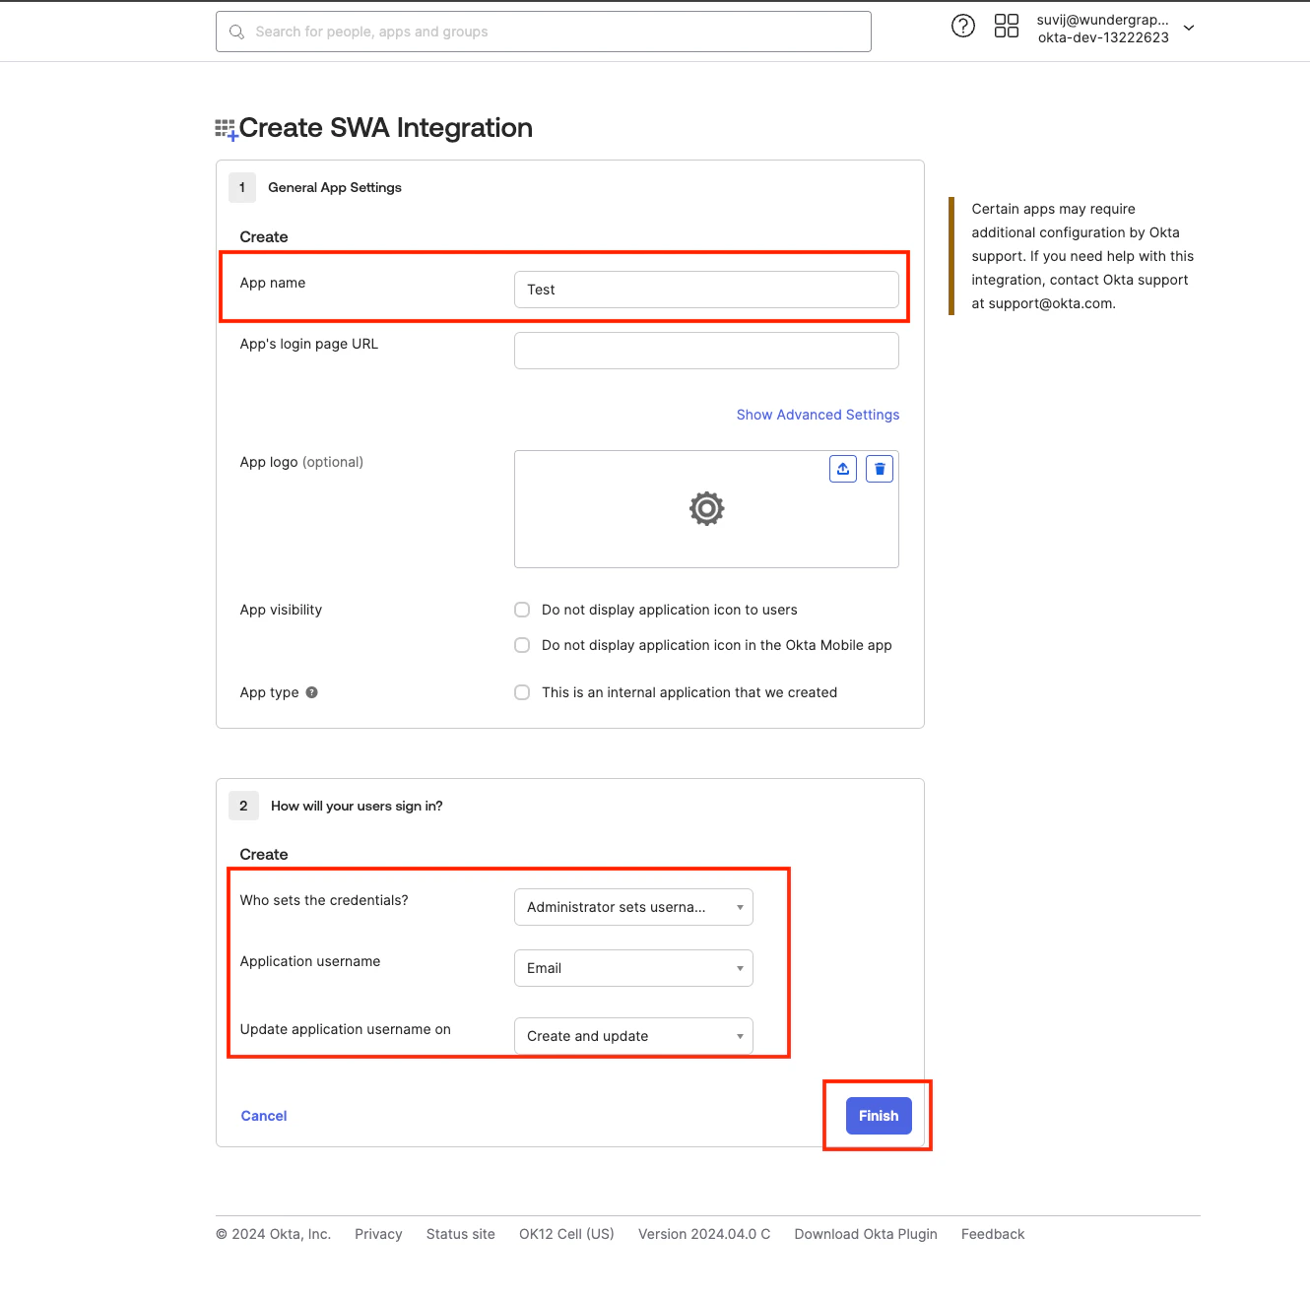
Task: Click the gear logo placeholder preview
Action: point(705,509)
